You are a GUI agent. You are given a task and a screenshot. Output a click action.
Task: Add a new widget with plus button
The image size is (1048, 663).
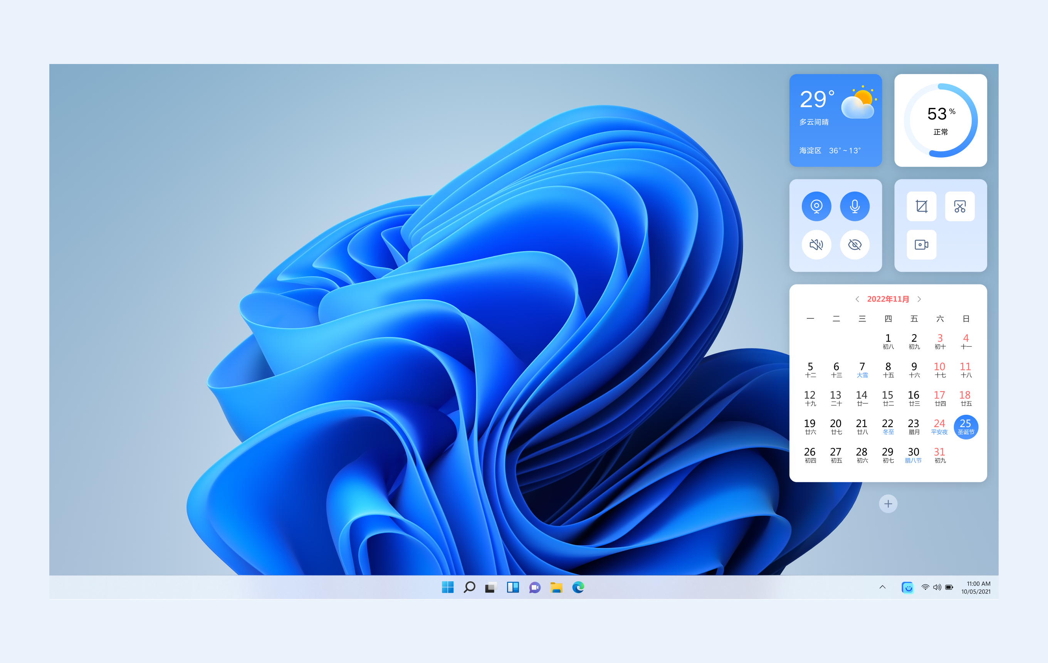tap(888, 504)
